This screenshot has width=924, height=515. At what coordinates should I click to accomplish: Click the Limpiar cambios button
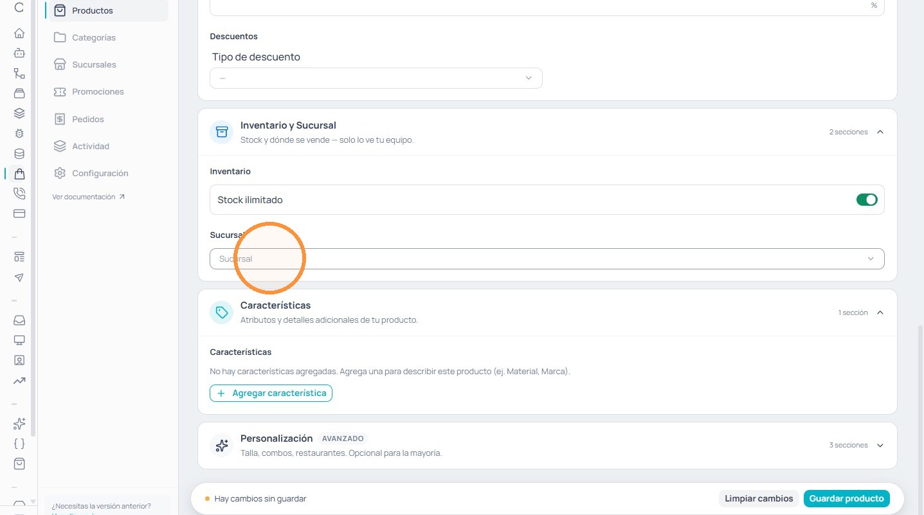click(x=759, y=499)
